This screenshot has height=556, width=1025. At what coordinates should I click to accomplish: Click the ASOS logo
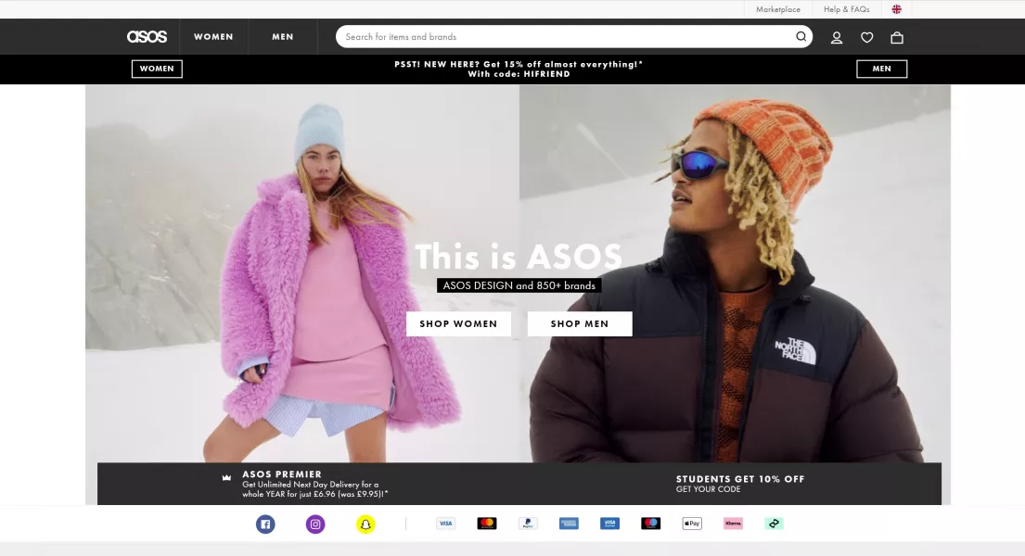147,36
